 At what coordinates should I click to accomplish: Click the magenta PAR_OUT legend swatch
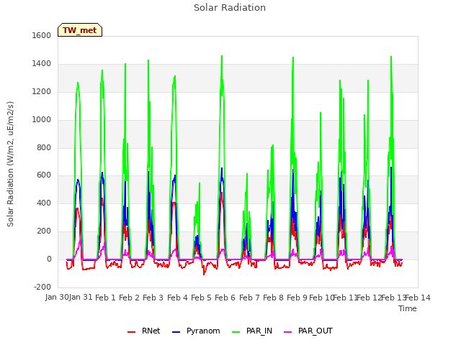point(288,332)
